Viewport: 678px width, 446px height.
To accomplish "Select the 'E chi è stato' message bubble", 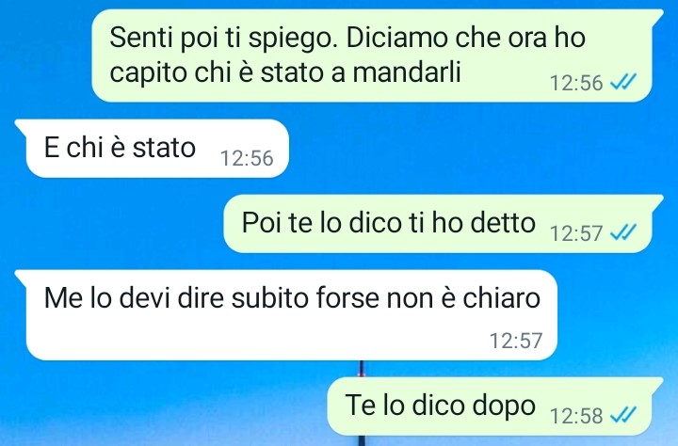I will click(152, 149).
